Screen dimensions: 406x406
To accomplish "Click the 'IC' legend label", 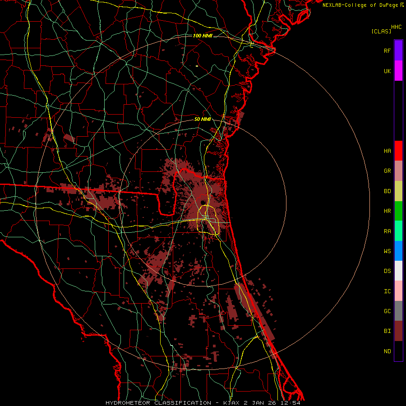I will pos(387,291).
